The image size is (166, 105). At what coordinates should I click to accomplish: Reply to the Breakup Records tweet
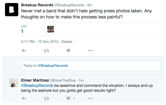(24, 51)
